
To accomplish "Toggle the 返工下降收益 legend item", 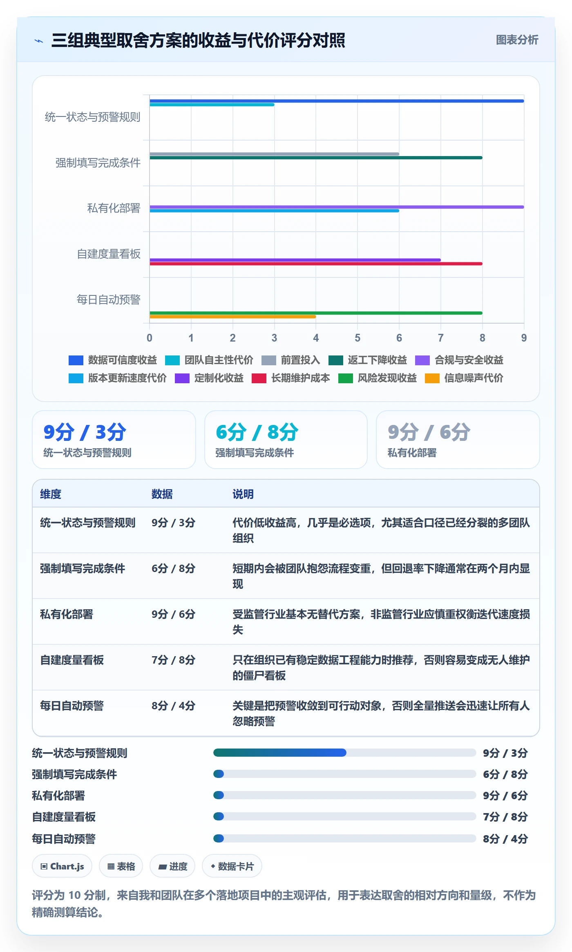I will coord(368,360).
